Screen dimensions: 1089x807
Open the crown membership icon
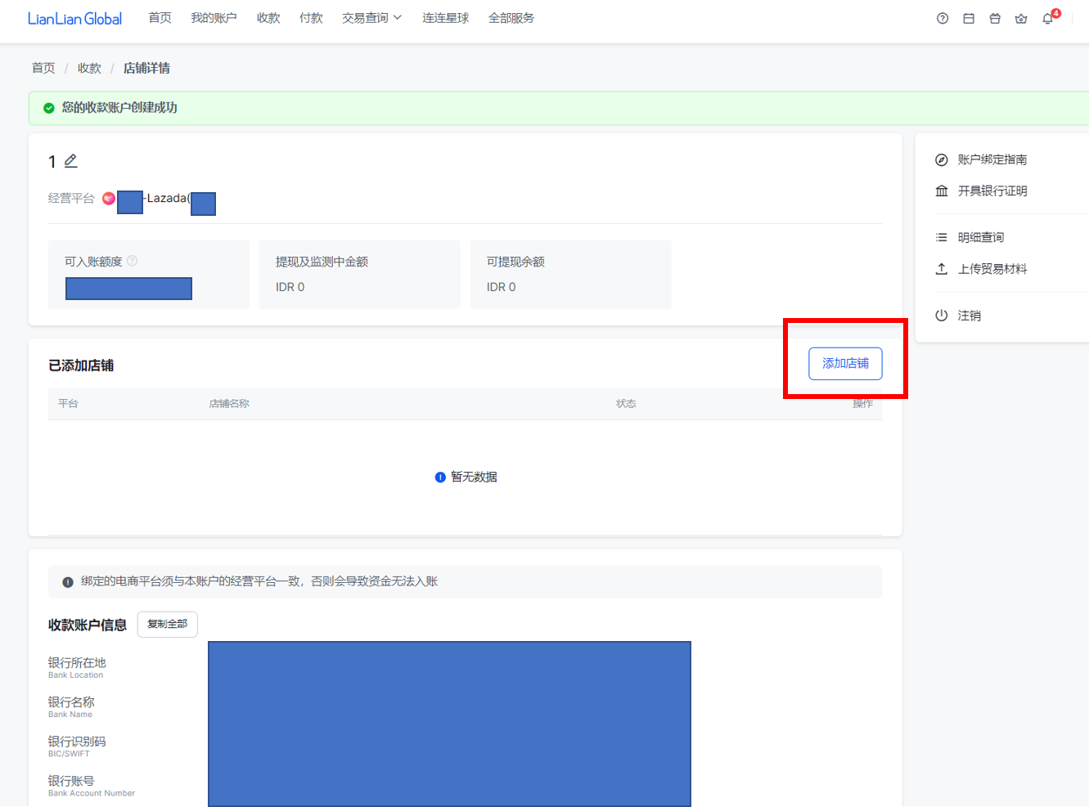tap(1021, 19)
